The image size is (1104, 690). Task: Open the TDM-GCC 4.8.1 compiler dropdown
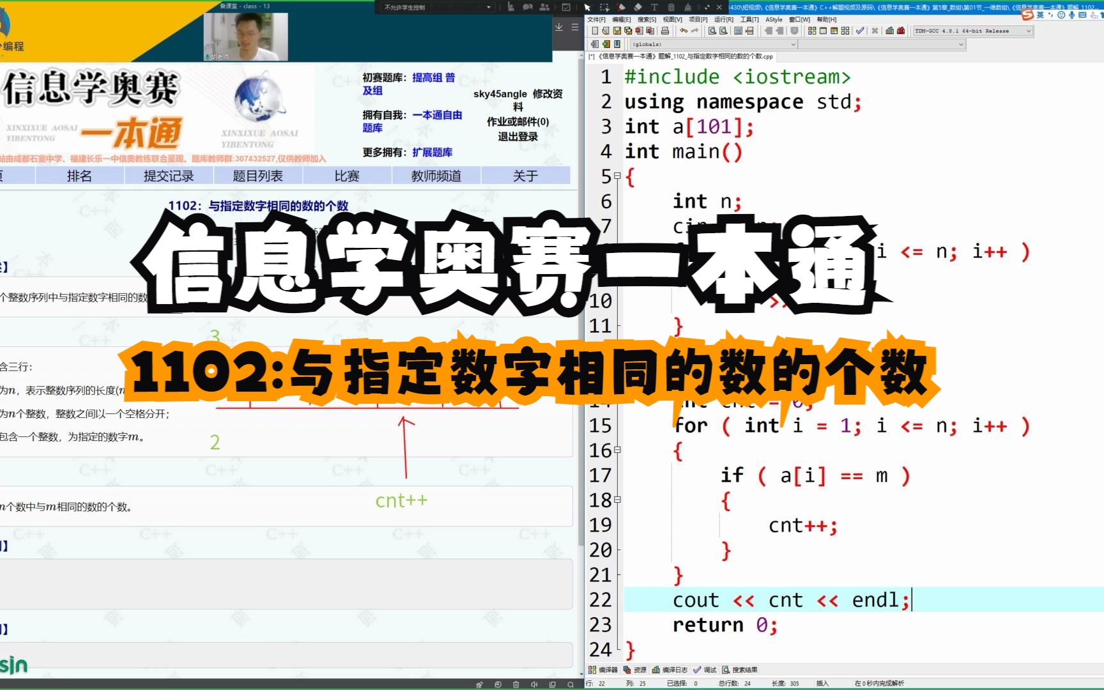tap(972, 31)
